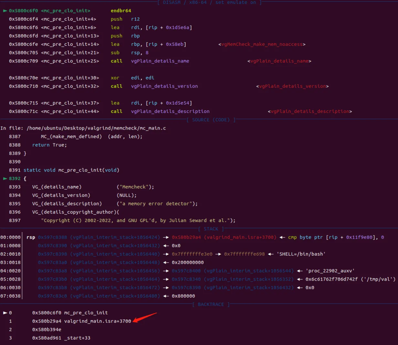This screenshot has width=398, height=345.
Task: Click the rsp register label in stack
Action: tap(30, 237)
